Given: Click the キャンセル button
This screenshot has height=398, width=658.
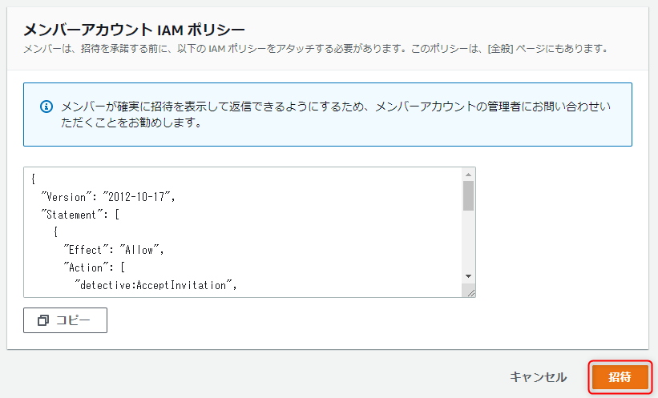Looking at the screenshot, I should click(x=538, y=377).
